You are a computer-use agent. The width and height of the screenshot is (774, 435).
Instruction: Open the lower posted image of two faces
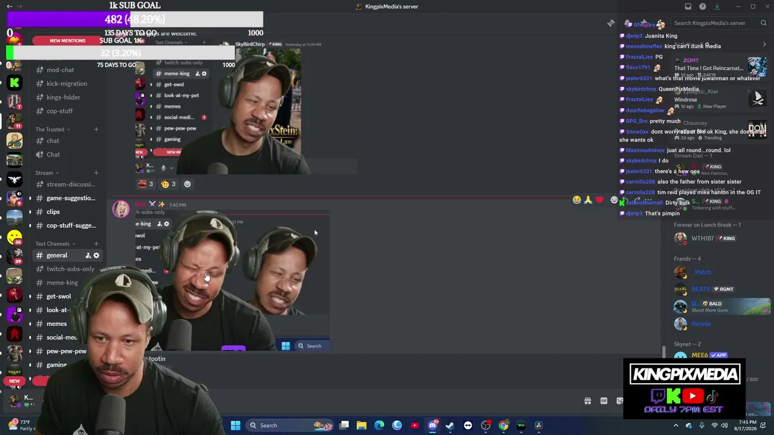coord(233,281)
